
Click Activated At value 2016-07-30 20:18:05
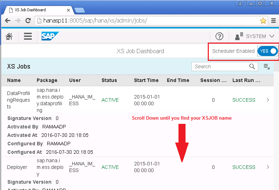pyautogui.click(x=65, y=135)
